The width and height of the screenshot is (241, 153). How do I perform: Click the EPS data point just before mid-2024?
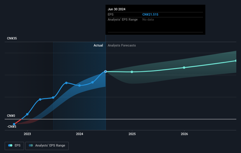point(92,82)
